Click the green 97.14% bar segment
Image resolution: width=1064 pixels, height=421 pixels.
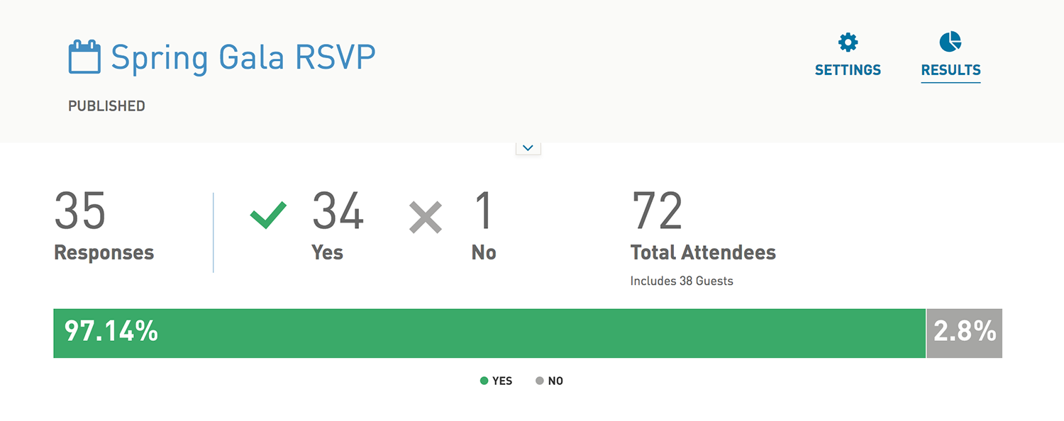pos(489,333)
